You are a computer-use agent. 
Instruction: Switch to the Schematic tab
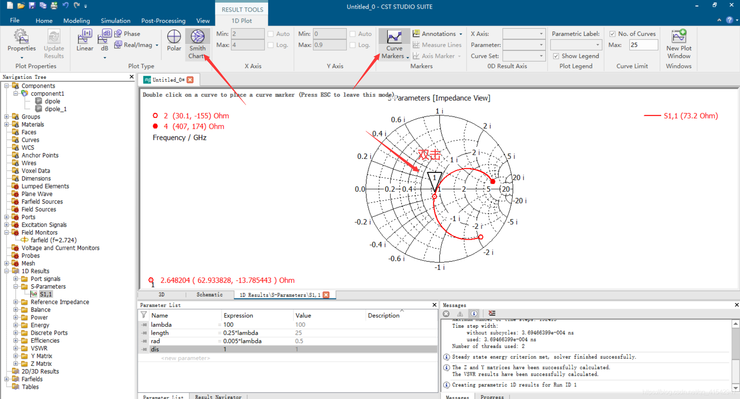[x=209, y=295]
